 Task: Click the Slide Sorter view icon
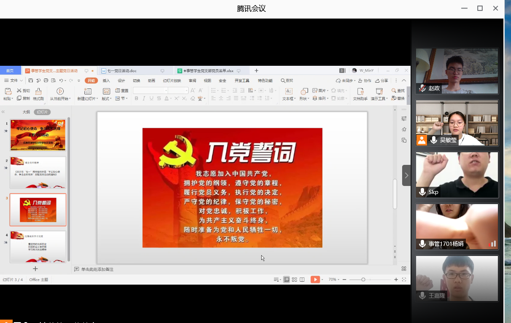(295, 280)
